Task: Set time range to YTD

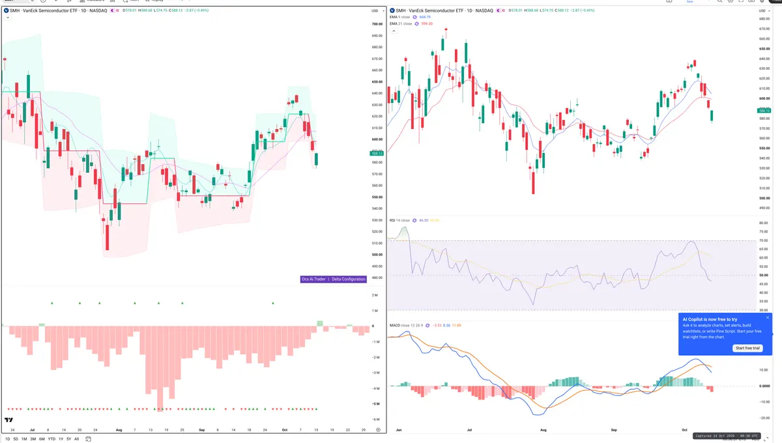Action: coord(51,439)
